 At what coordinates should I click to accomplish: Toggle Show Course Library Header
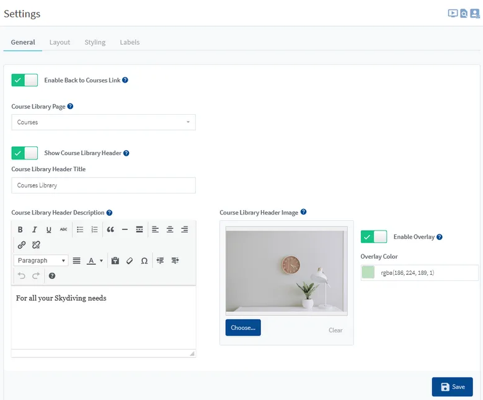click(25, 153)
